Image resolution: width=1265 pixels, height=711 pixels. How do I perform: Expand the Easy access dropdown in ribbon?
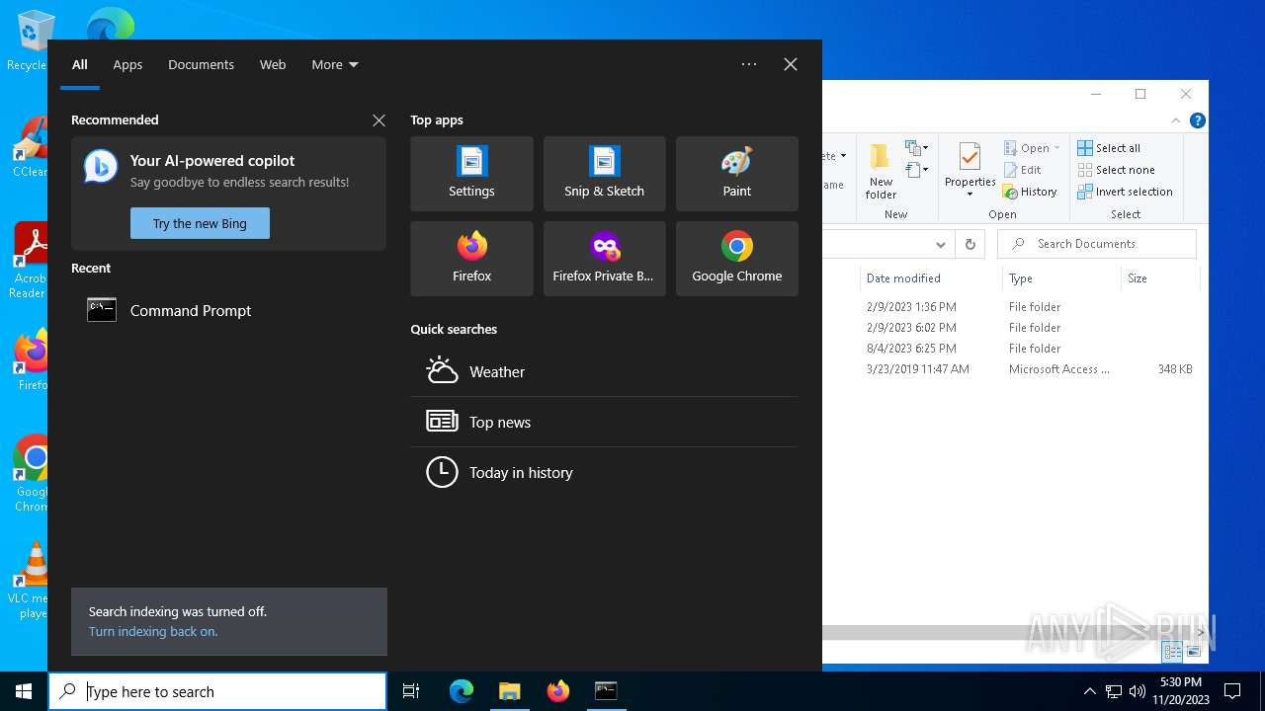coord(916,171)
